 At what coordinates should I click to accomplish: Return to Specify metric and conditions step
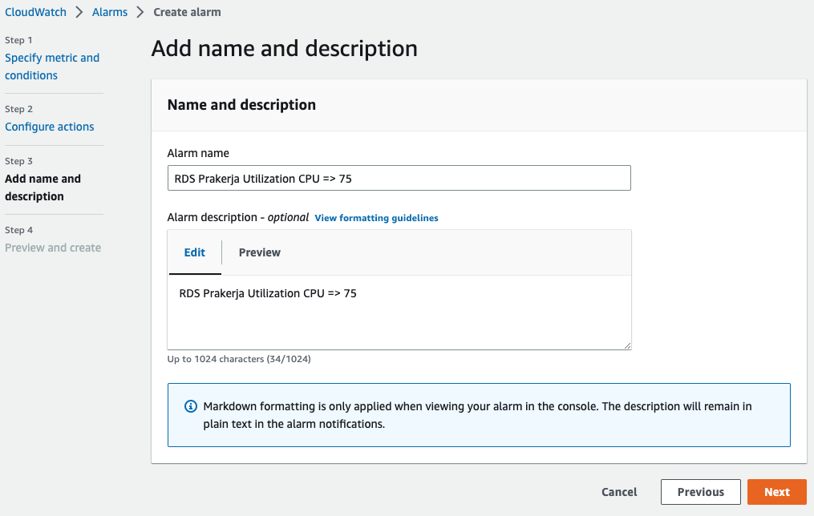[x=52, y=67]
